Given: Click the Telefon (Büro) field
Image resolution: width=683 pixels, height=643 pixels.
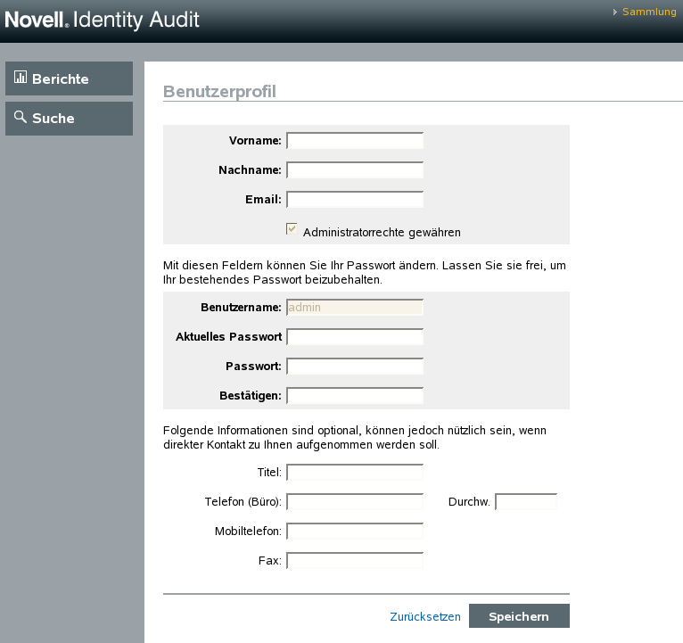Looking at the screenshot, I should 355,501.
